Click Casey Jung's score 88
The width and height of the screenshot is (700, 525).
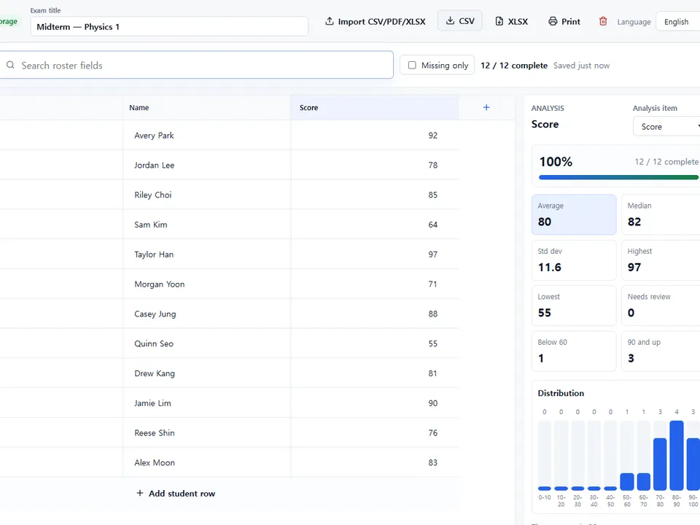pyautogui.click(x=375, y=314)
